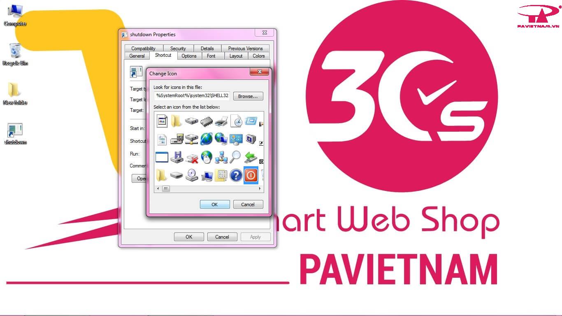Open the Details tab
Image resolution: width=562 pixels, height=316 pixels.
207,49
